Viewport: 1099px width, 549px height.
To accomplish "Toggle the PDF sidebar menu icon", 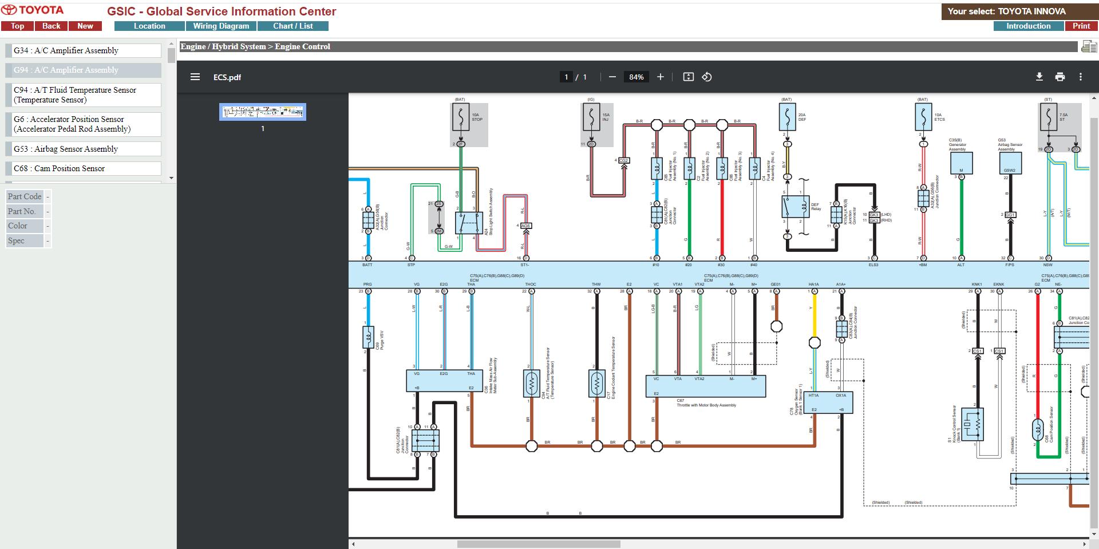I will pyautogui.click(x=195, y=77).
